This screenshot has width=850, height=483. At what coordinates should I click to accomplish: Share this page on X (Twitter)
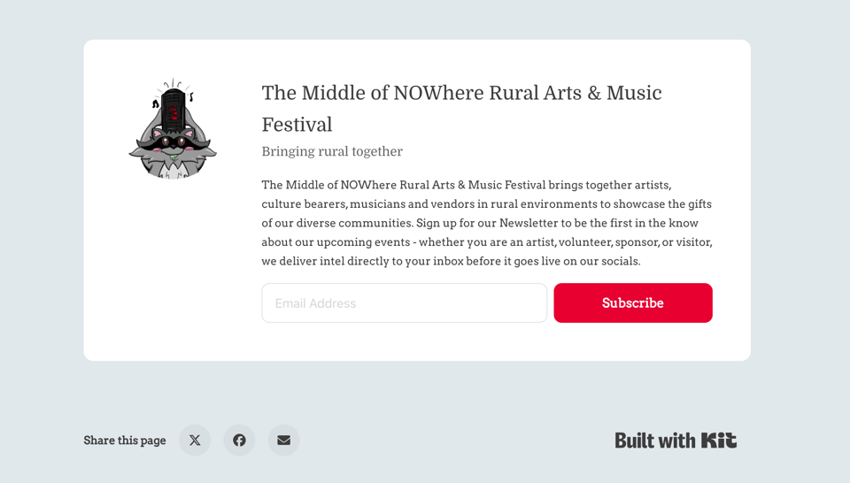tap(195, 440)
